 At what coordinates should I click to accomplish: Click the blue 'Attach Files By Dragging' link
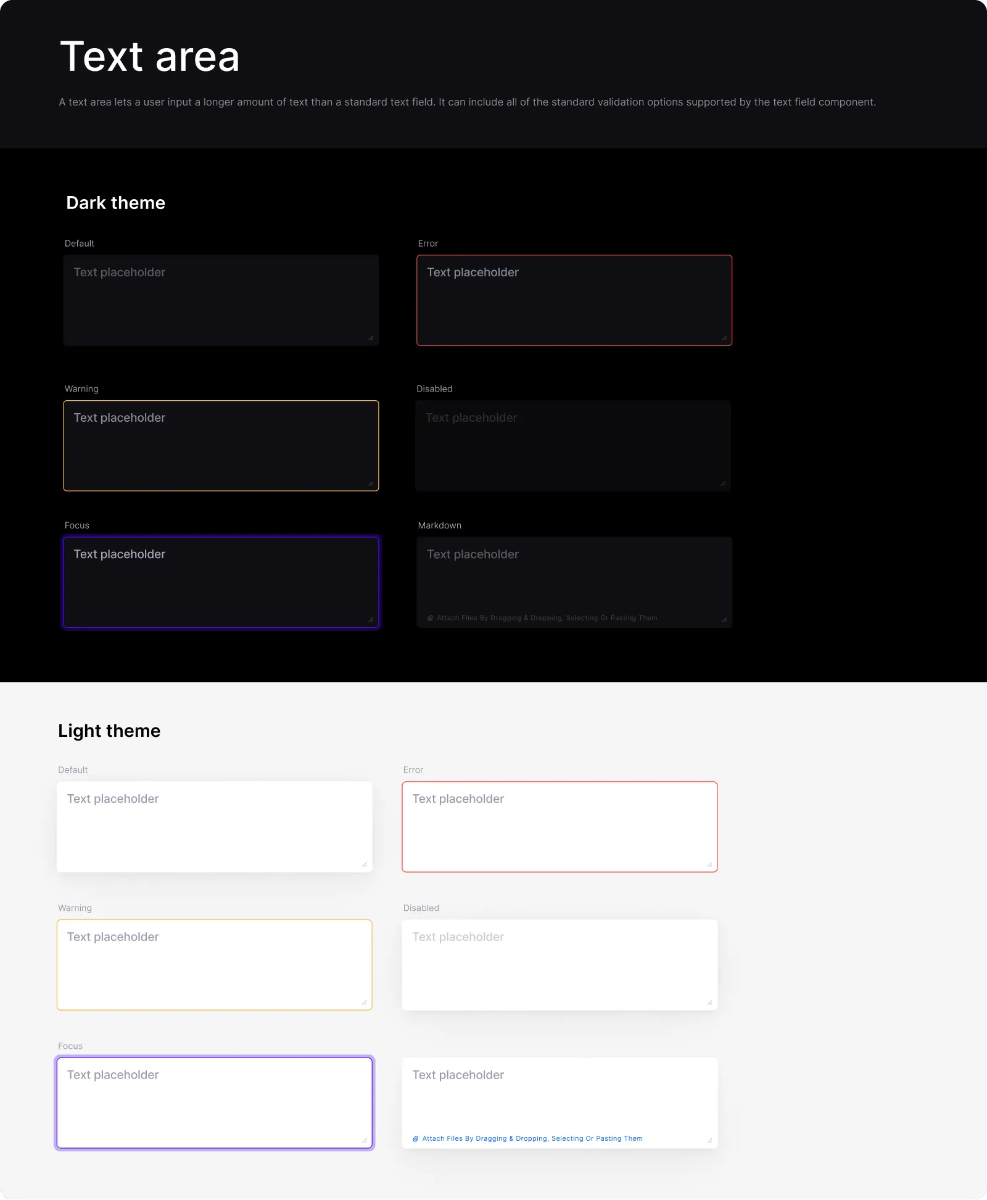pos(532,1139)
